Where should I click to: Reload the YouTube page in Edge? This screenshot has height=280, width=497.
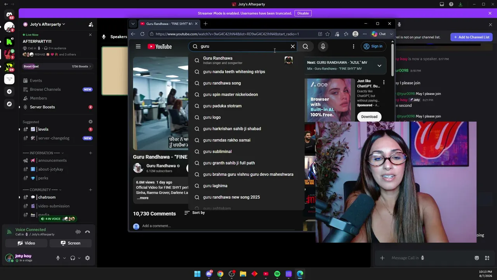click(x=142, y=34)
